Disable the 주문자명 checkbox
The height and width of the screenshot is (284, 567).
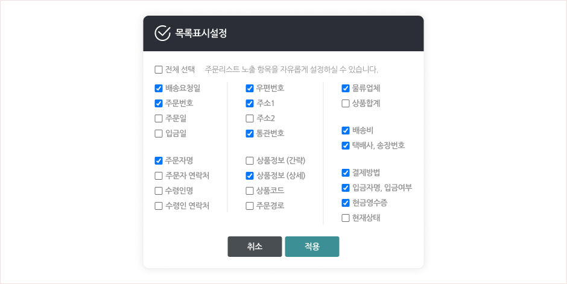159,160
